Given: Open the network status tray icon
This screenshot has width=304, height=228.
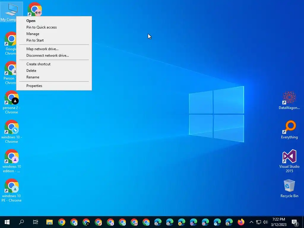Looking at the screenshot, I should pos(259,222).
